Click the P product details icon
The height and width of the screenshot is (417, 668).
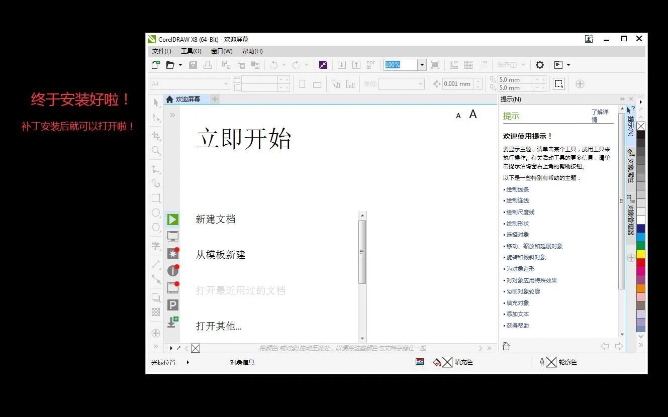tap(172, 305)
